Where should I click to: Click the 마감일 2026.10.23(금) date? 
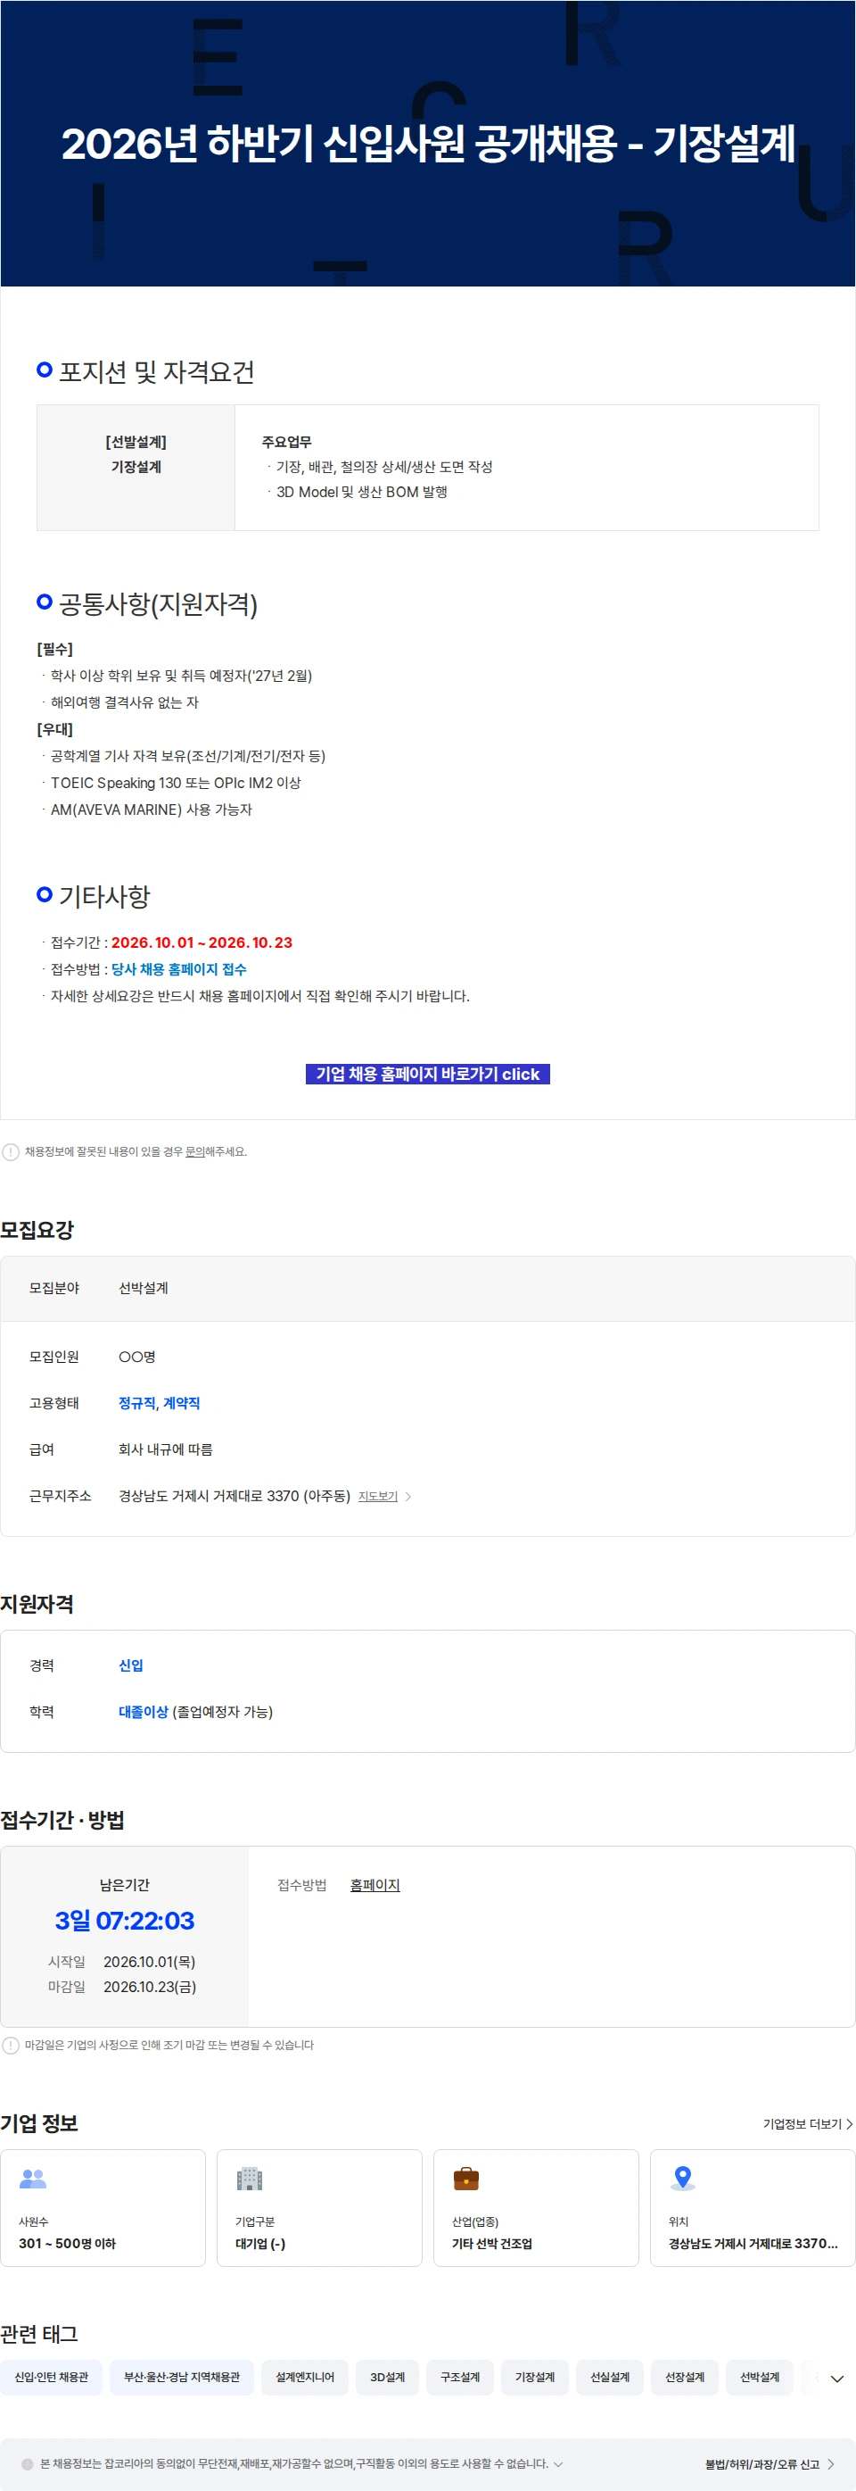pos(150,1986)
